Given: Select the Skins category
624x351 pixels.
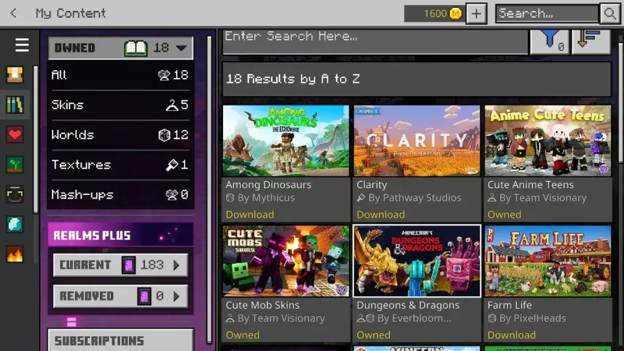Looking at the screenshot, I should [x=120, y=105].
